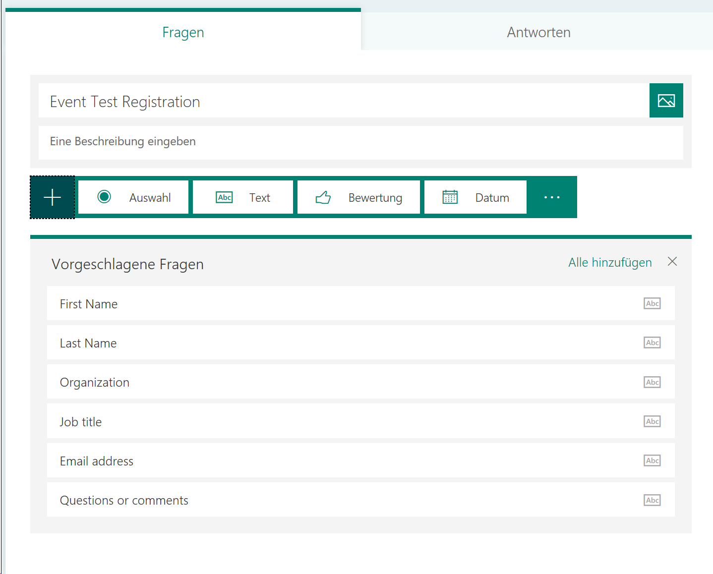Edit the Event Test Registration title
The height and width of the screenshot is (574, 713).
(x=344, y=101)
